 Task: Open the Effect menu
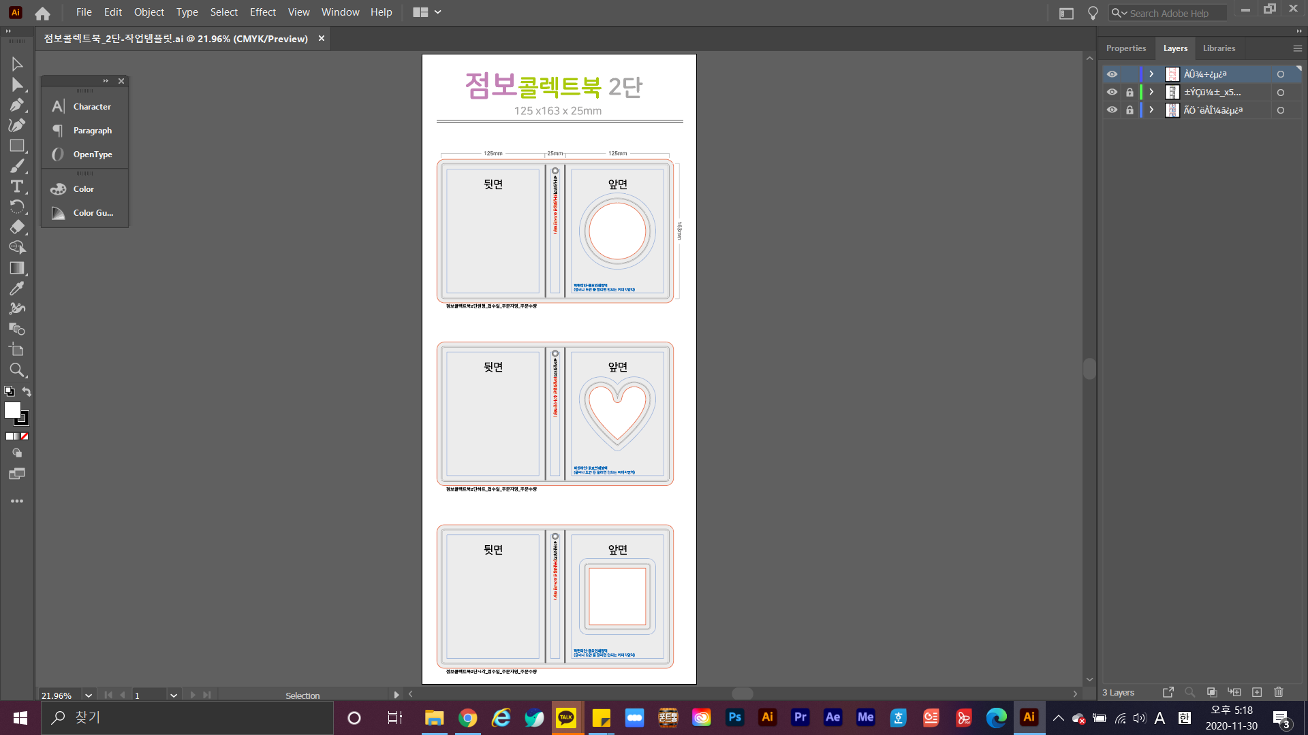coord(262,12)
